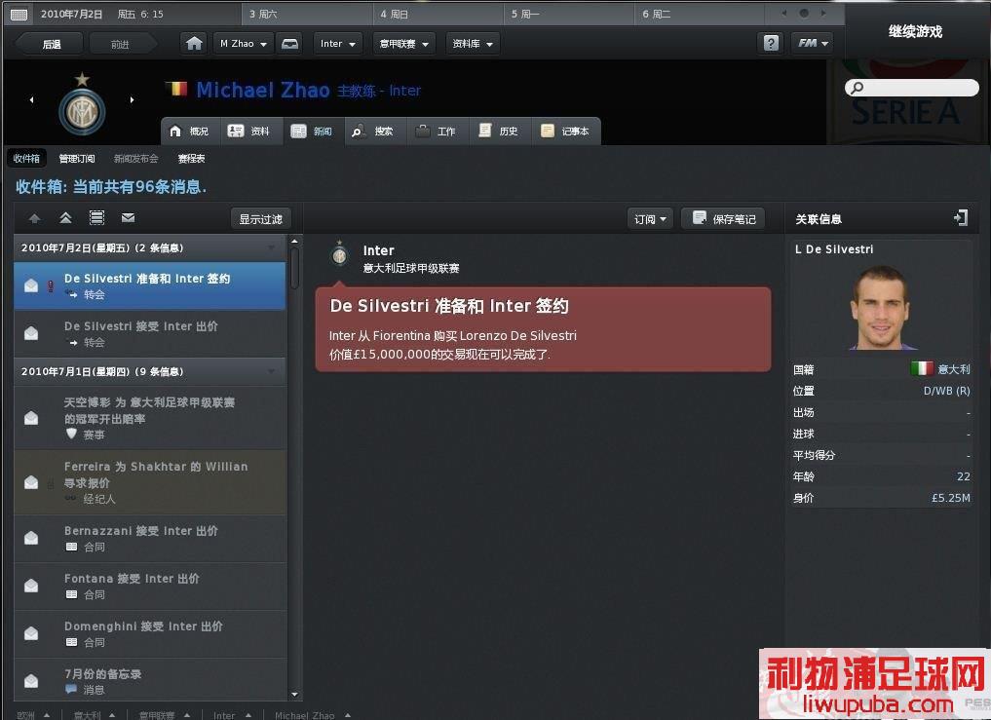Open message De Silvestri 准备和 Inter 签约

[x=150, y=285]
